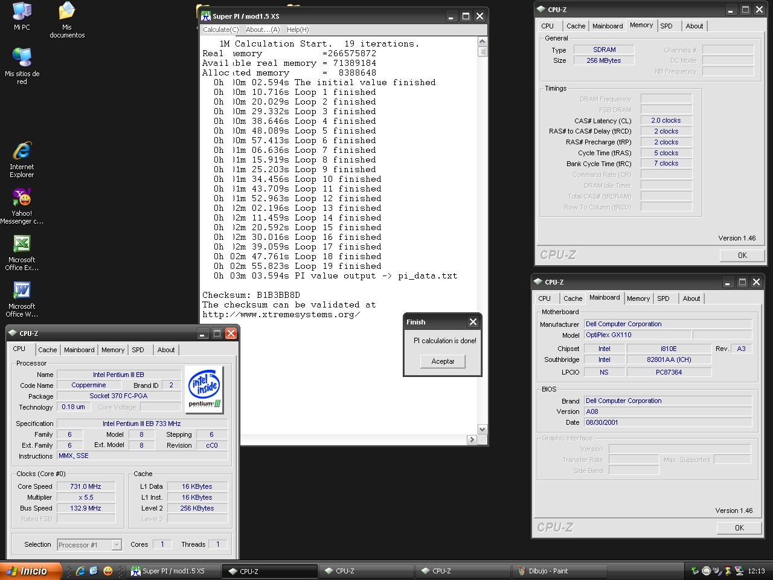Click the xtremesystems.org URL text
The image size is (773, 580).
[281, 314]
